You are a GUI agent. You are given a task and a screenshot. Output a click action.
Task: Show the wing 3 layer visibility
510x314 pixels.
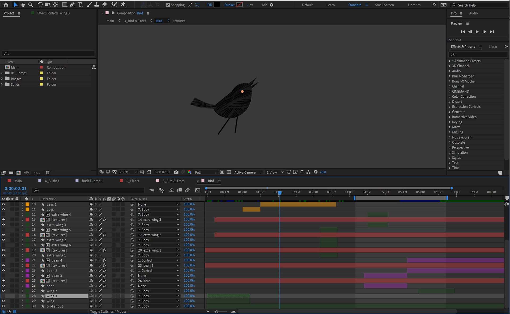coord(3,296)
